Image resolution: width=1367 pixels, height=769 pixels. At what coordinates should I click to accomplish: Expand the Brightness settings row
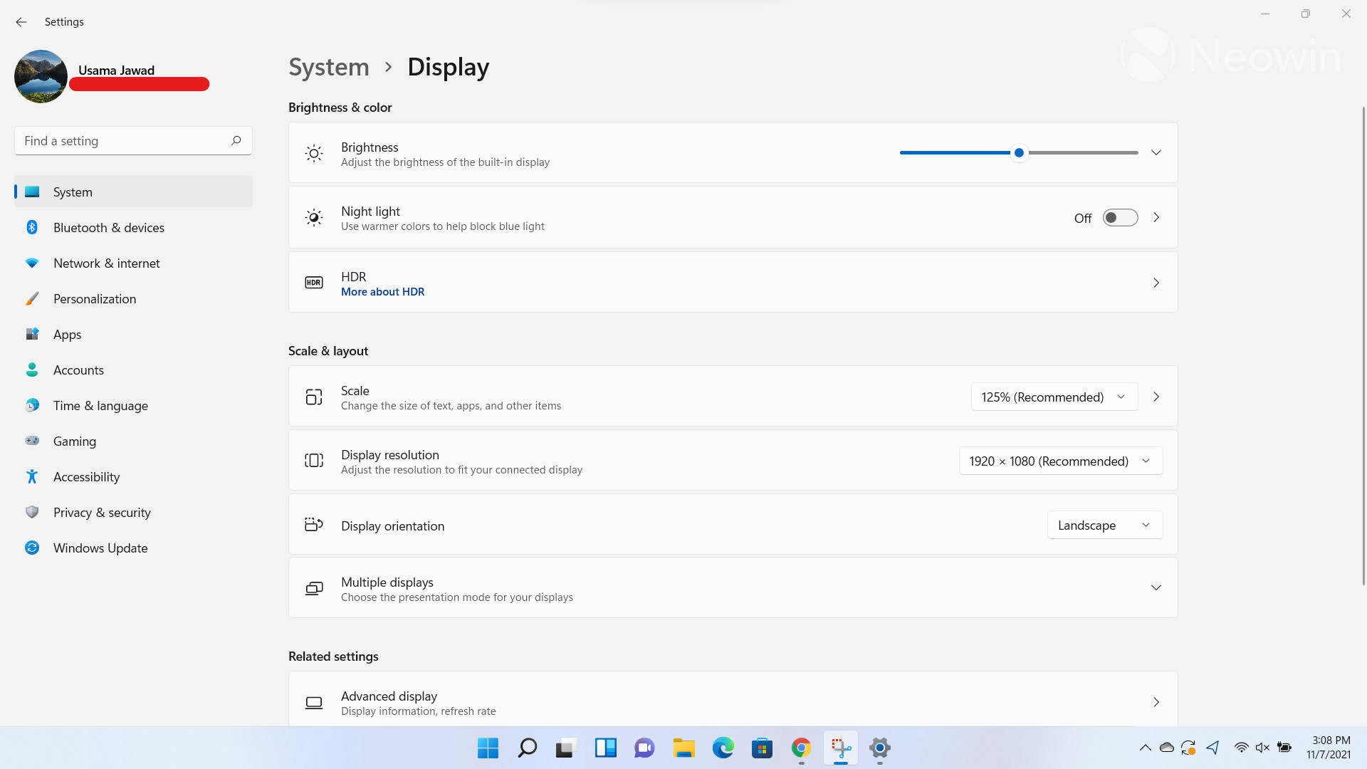[1156, 152]
